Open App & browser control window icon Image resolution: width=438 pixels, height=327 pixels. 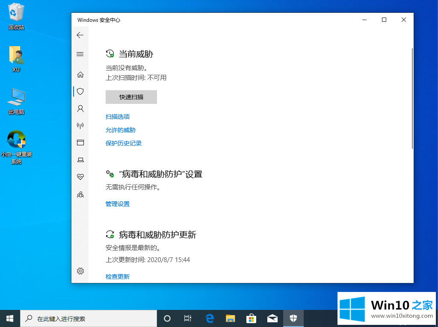pyautogui.click(x=80, y=142)
